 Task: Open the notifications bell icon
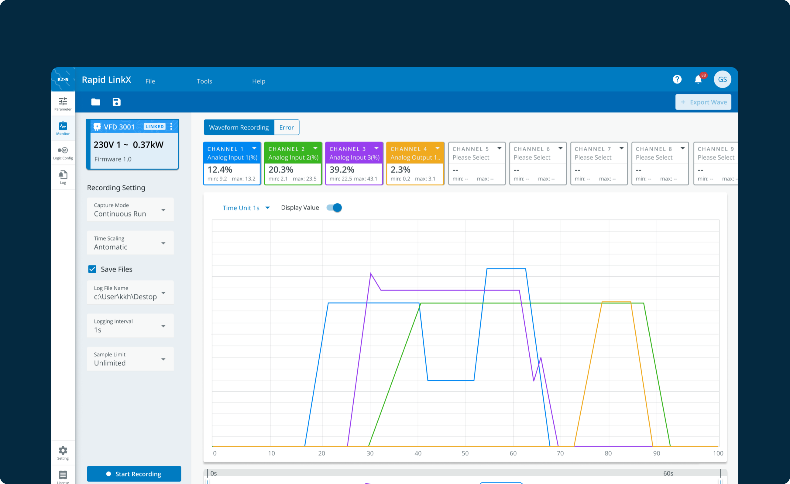[698, 79]
